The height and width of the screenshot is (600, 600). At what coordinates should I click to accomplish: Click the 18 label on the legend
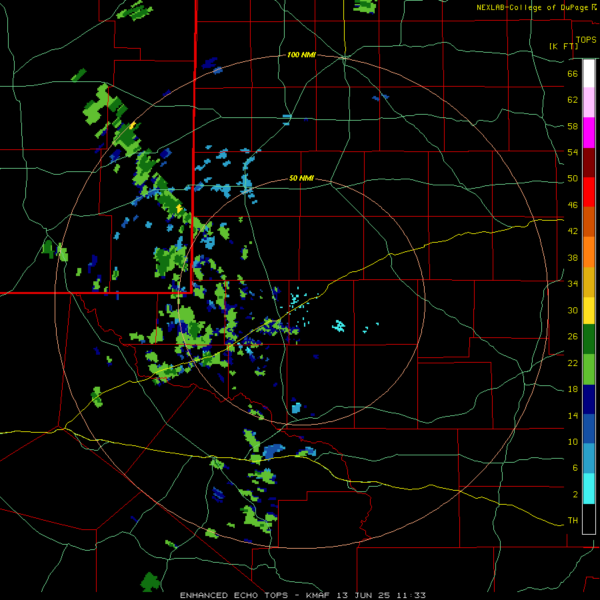click(573, 389)
